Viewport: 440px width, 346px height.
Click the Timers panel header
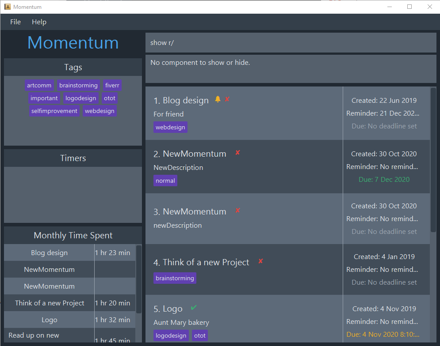(73, 158)
